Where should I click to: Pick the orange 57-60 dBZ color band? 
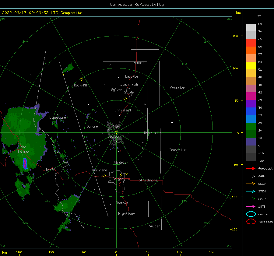(x=251, y=51)
